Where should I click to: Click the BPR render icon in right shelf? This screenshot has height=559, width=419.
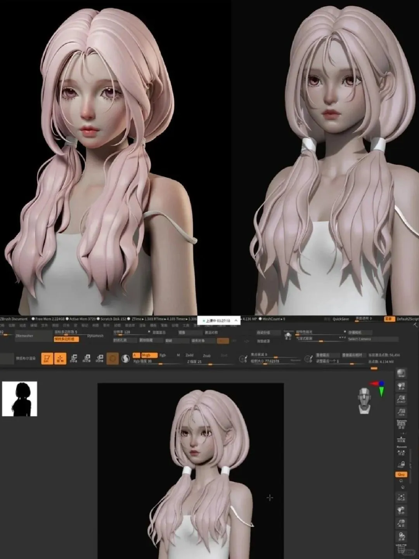coord(401,373)
